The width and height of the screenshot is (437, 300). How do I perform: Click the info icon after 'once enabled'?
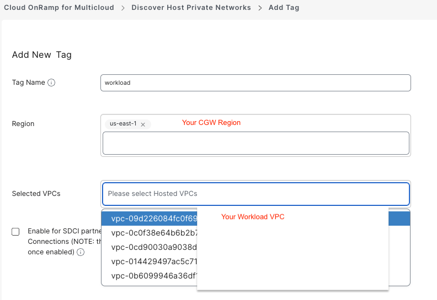(x=81, y=252)
